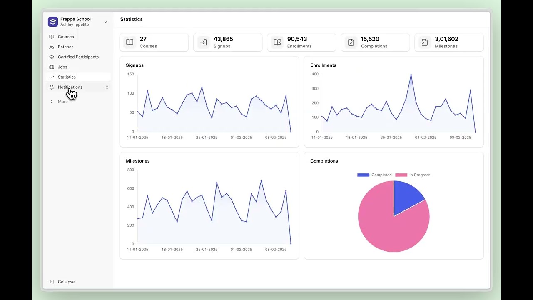
Task: Click the 27 Courses value
Action: click(x=143, y=39)
